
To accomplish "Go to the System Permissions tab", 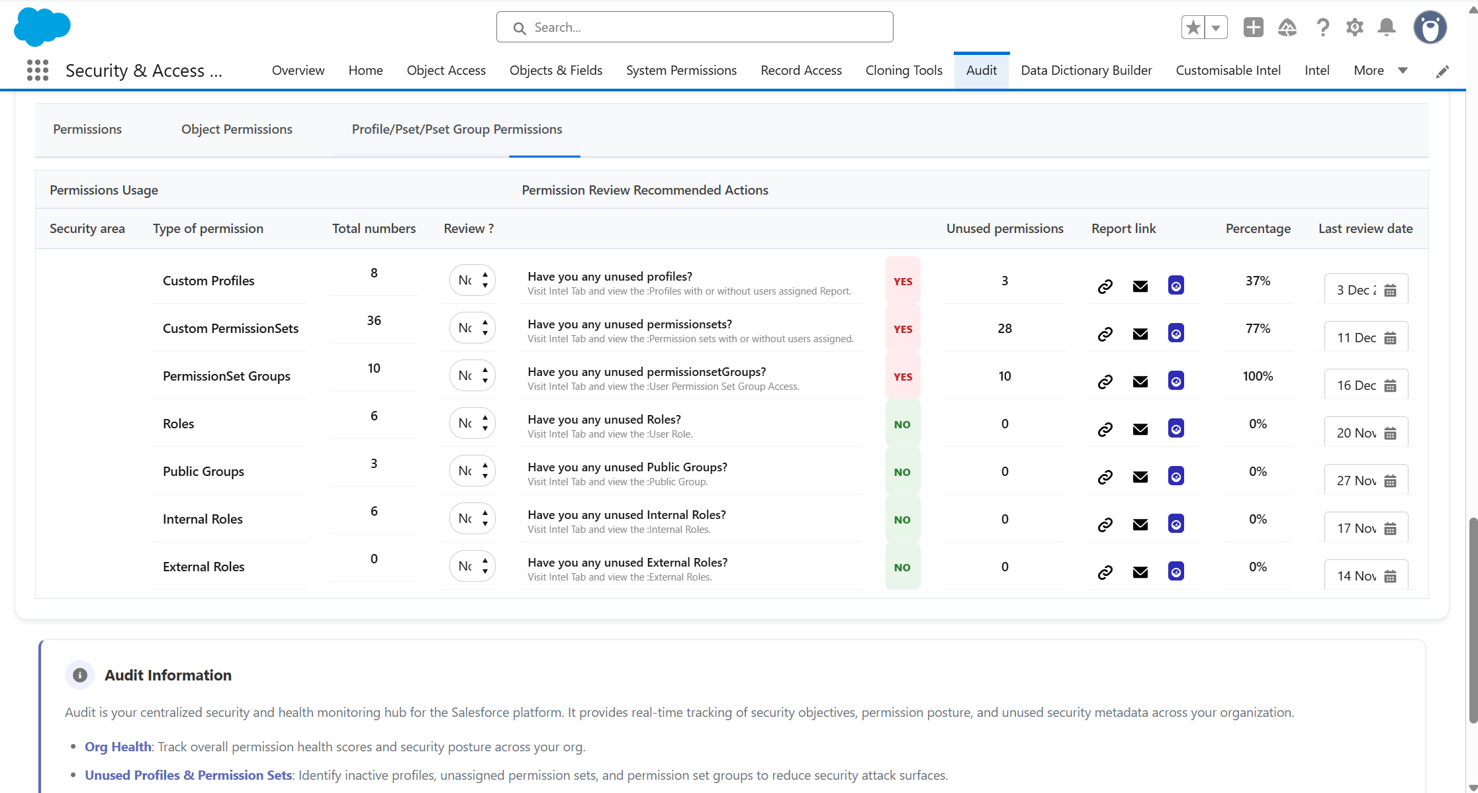I will tap(681, 70).
